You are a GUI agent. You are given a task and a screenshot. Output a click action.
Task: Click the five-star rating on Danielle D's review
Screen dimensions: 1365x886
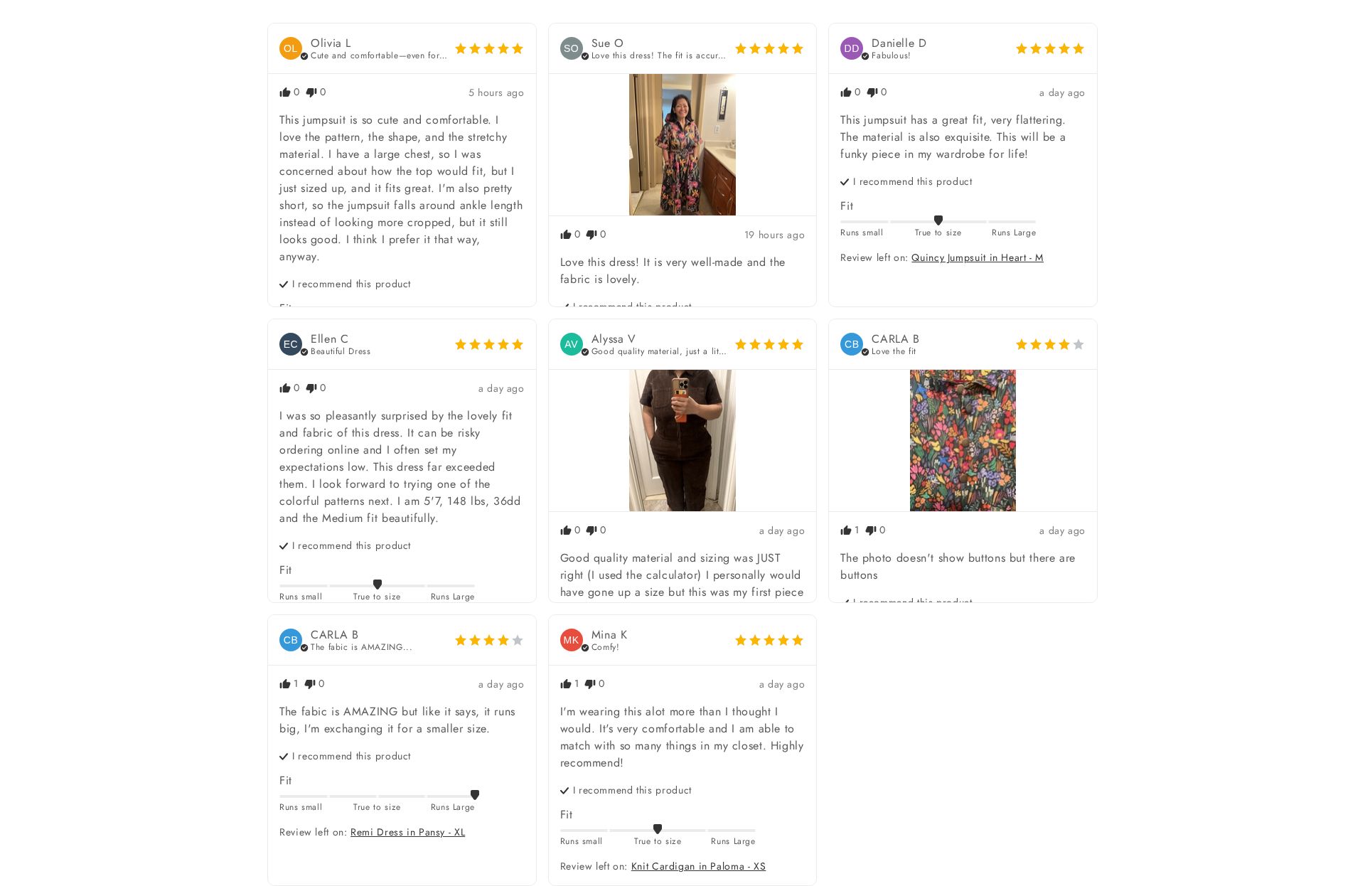pos(1049,48)
